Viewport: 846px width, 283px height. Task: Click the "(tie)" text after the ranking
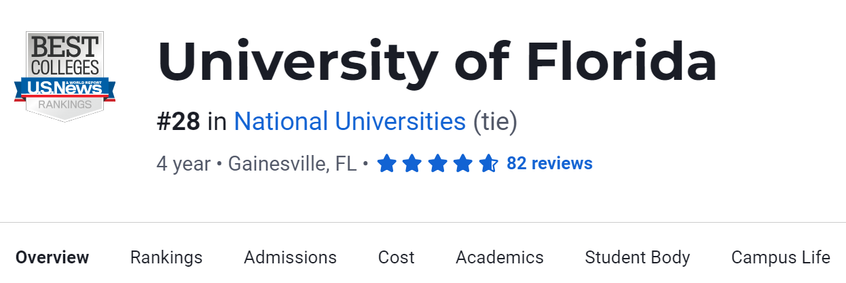(494, 122)
